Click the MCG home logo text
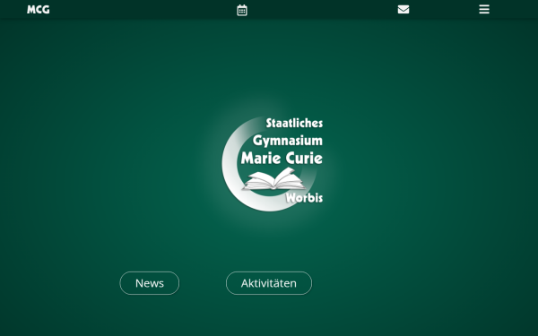This screenshot has height=336, width=538. [x=39, y=10]
